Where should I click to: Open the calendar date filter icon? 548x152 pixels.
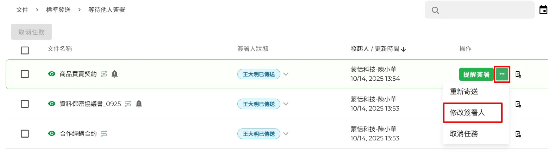[x=543, y=10]
